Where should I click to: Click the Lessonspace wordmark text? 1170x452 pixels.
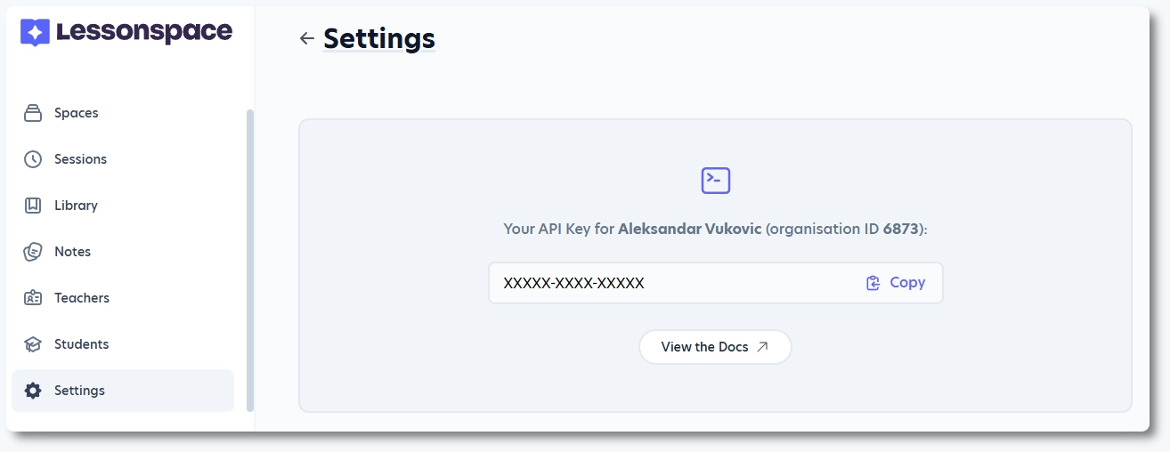[x=143, y=33]
